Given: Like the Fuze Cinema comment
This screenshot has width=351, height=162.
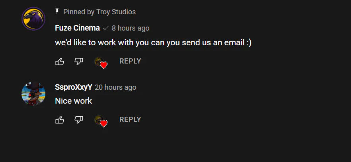Looking at the screenshot, I should (60, 62).
